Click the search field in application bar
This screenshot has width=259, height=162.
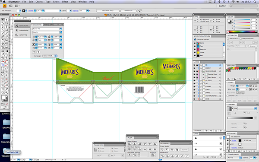243,6
